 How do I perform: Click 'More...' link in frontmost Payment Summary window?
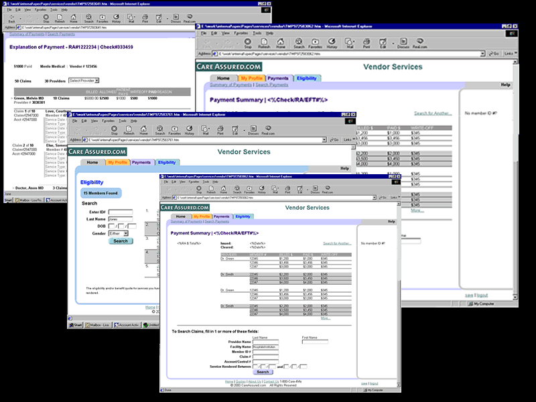click(326, 318)
